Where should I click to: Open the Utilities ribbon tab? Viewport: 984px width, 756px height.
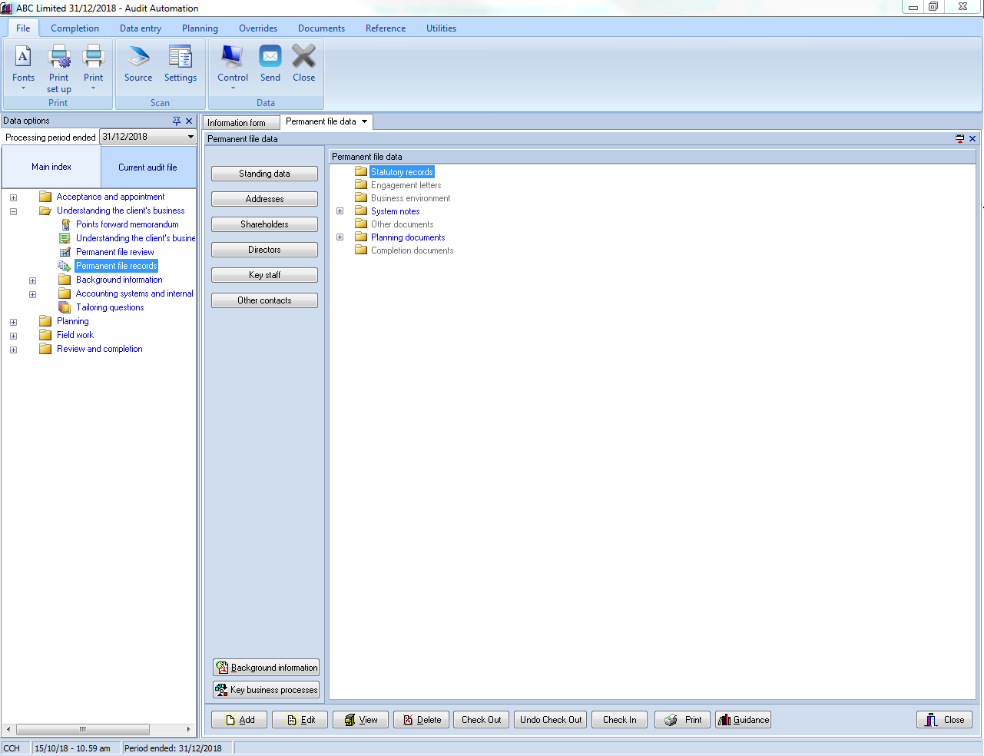(x=441, y=28)
